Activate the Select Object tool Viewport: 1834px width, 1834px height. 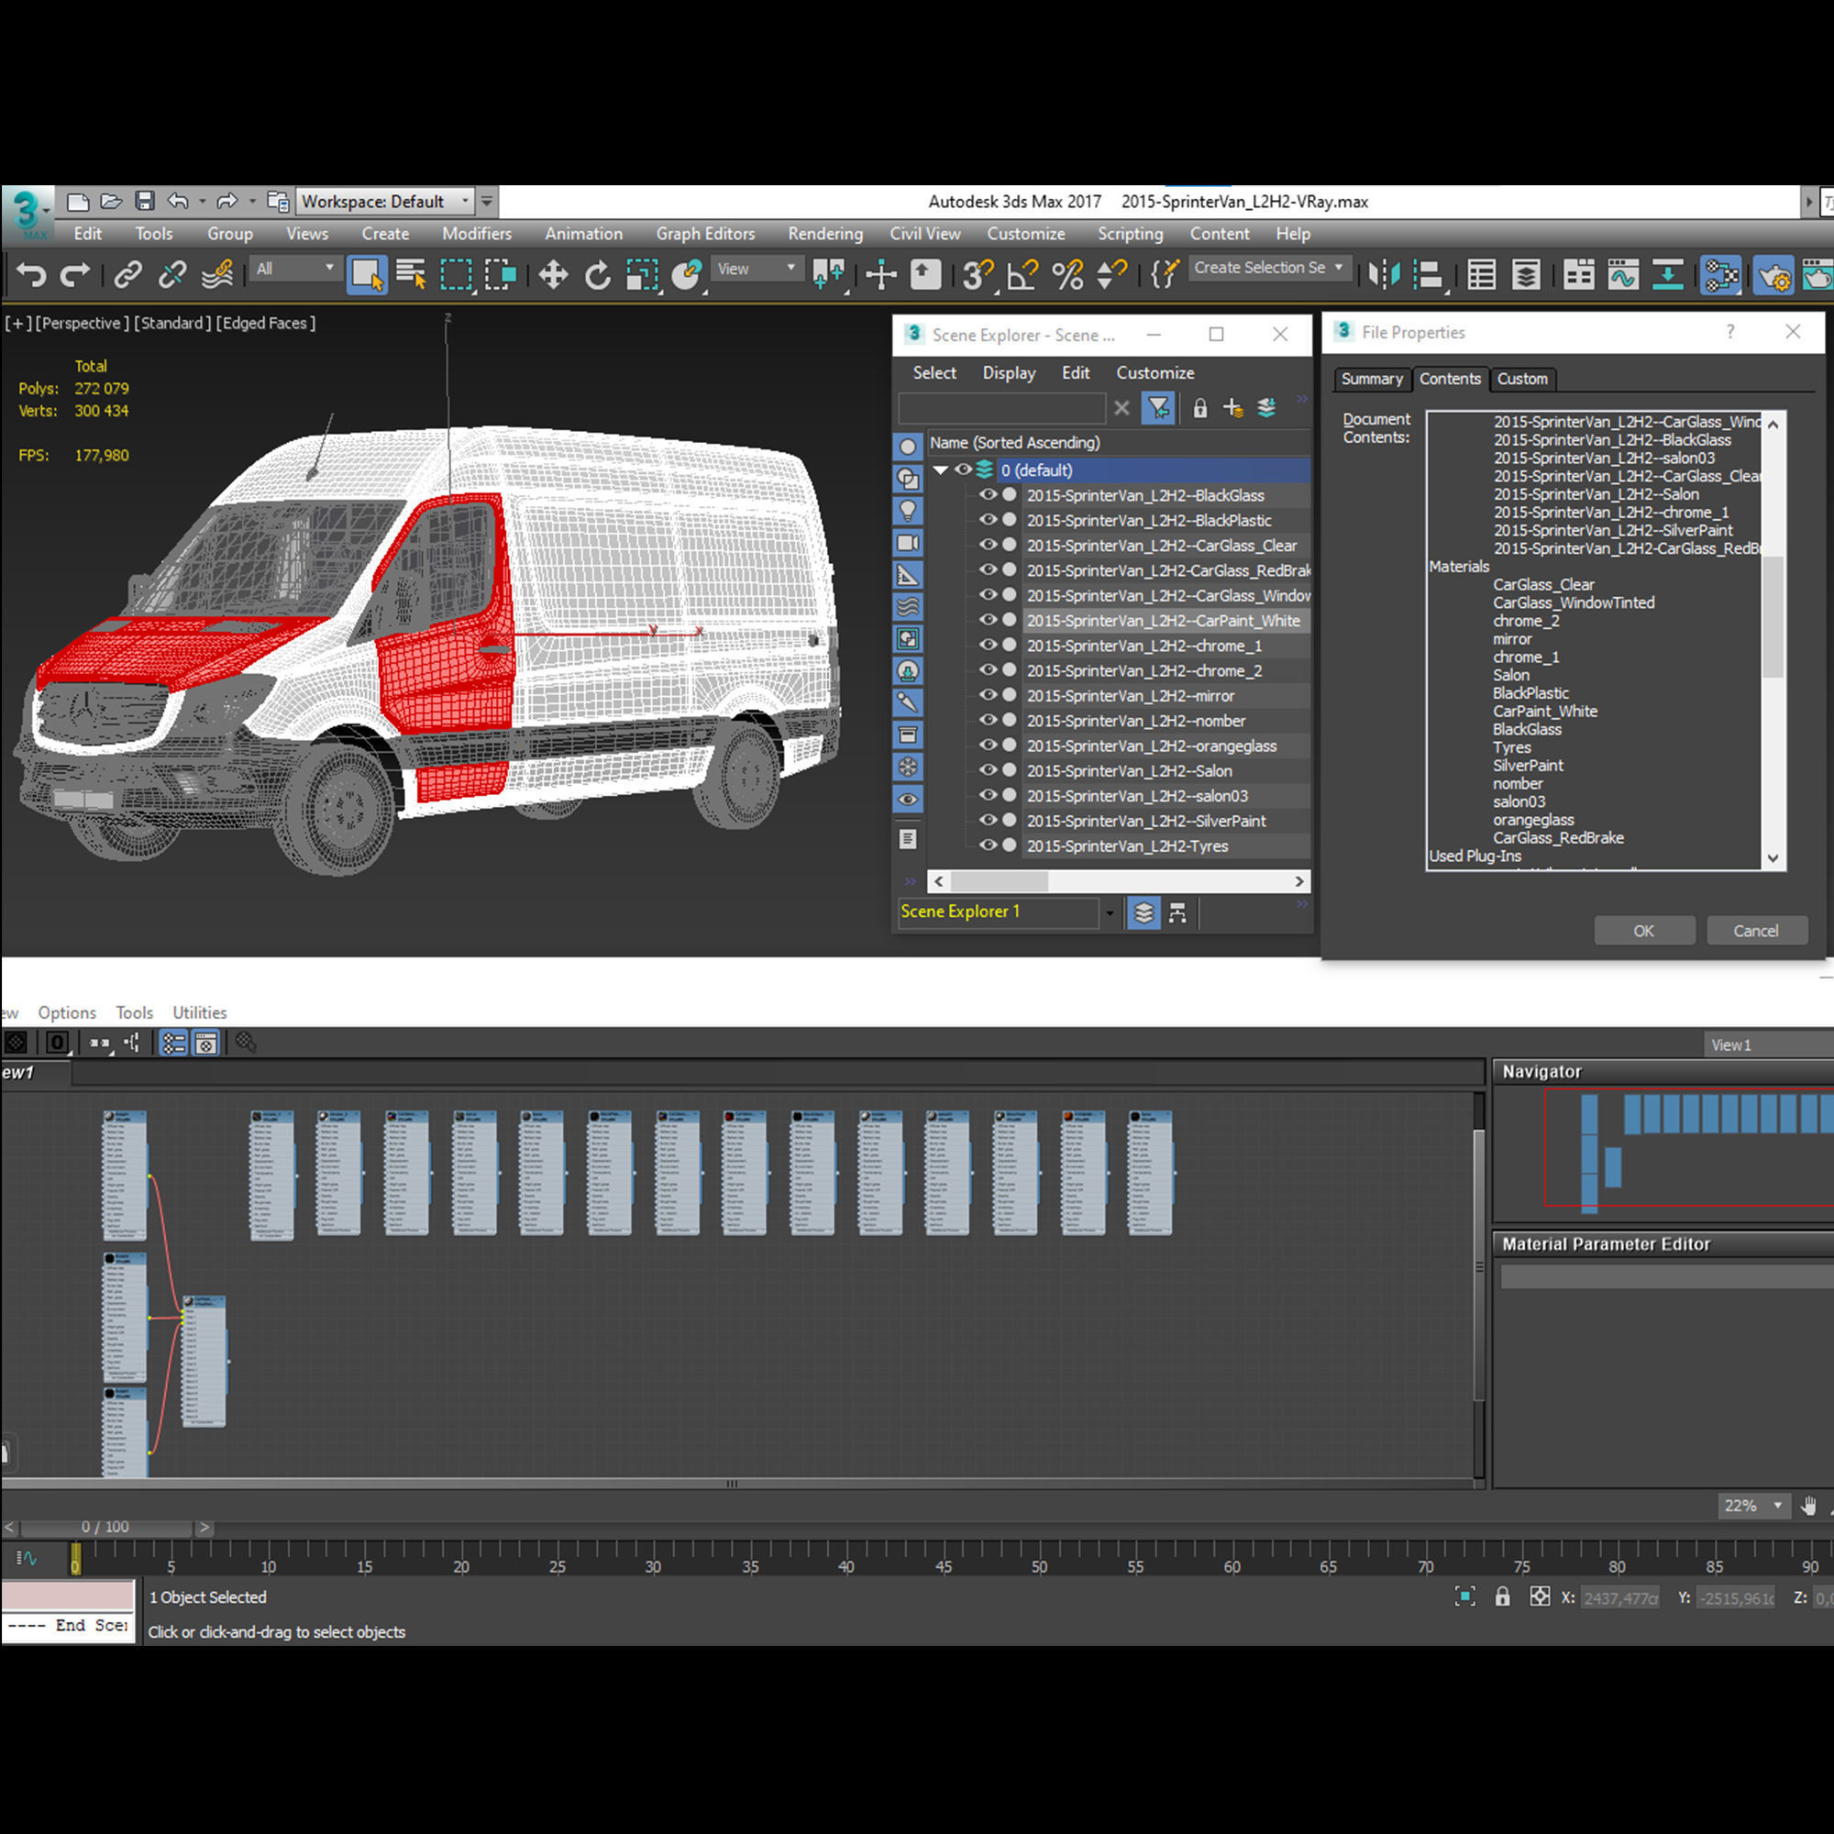tap(367, 275)
